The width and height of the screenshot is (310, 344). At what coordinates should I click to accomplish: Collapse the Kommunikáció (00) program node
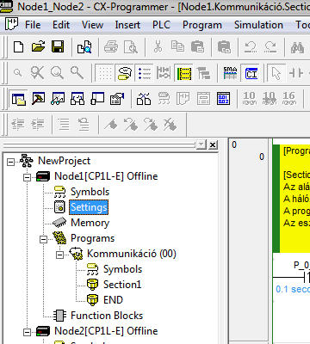pyautogui.click(x=59, y=255)
